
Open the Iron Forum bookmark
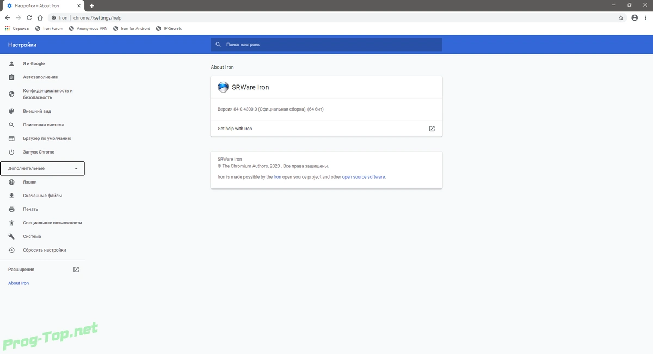(49, 28)
